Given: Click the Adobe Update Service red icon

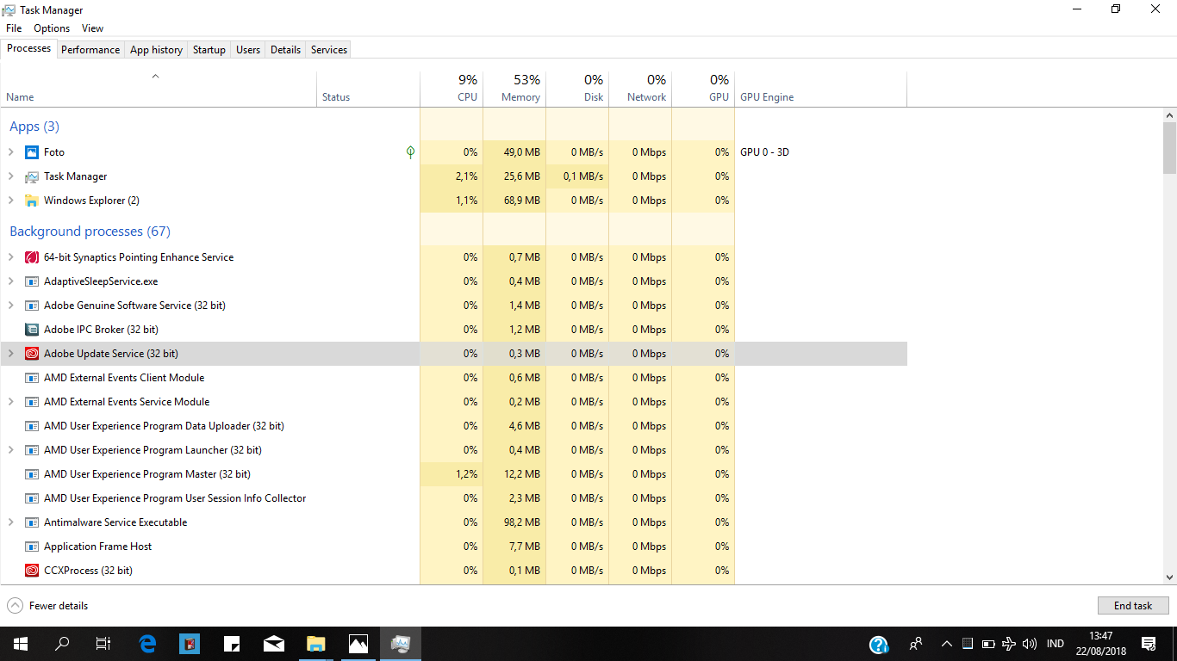Looking at the screenshot, I should point(32,354).
